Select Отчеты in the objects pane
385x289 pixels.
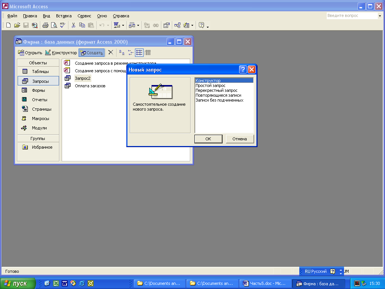point(38,99)
